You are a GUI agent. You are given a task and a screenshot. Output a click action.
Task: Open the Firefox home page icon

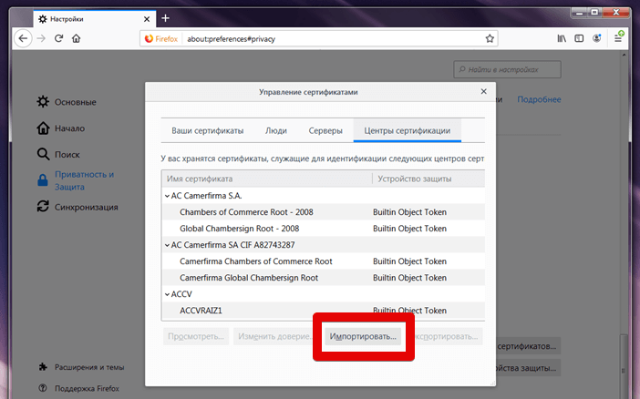pyautogui.click(x=77, y=39)
